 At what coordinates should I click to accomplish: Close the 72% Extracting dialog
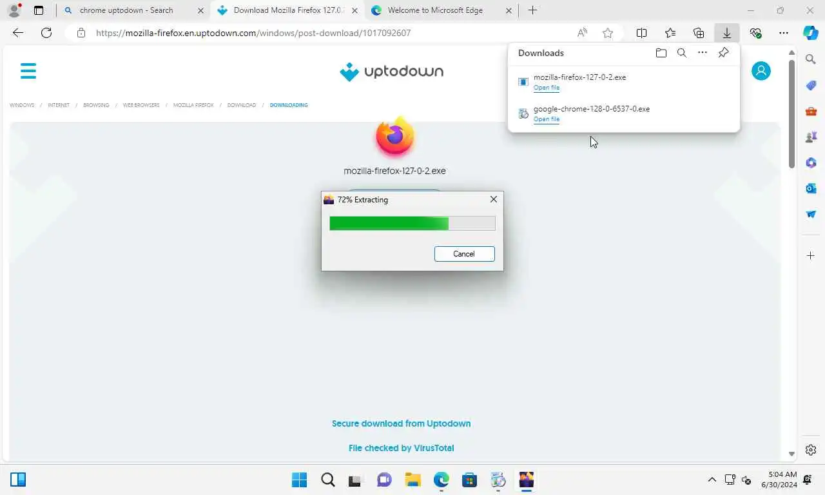pos(494,200)
